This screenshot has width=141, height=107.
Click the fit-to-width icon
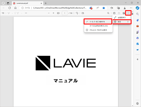tap(58, 13)
